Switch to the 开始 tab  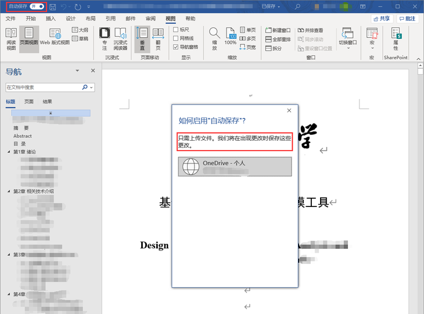(31, 19)
